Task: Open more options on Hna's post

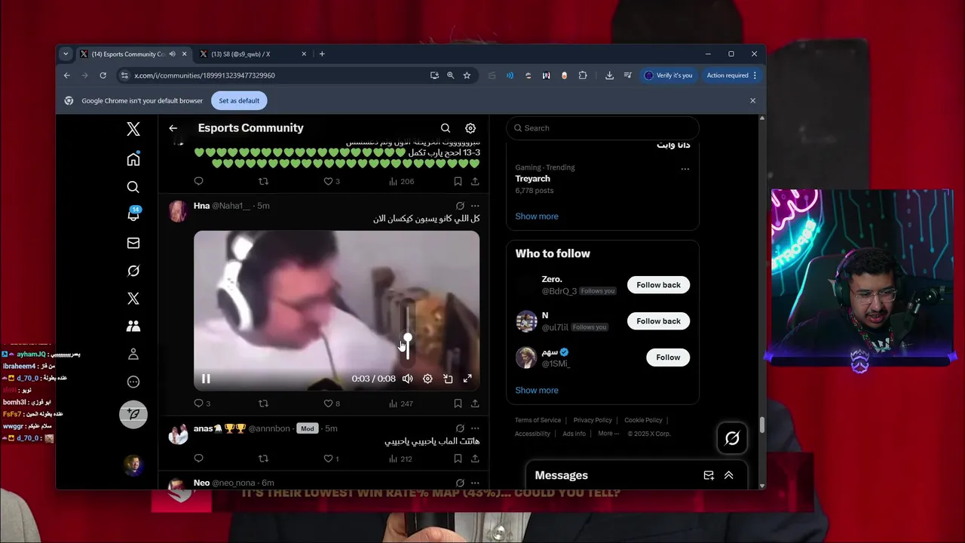Action: 475,206
